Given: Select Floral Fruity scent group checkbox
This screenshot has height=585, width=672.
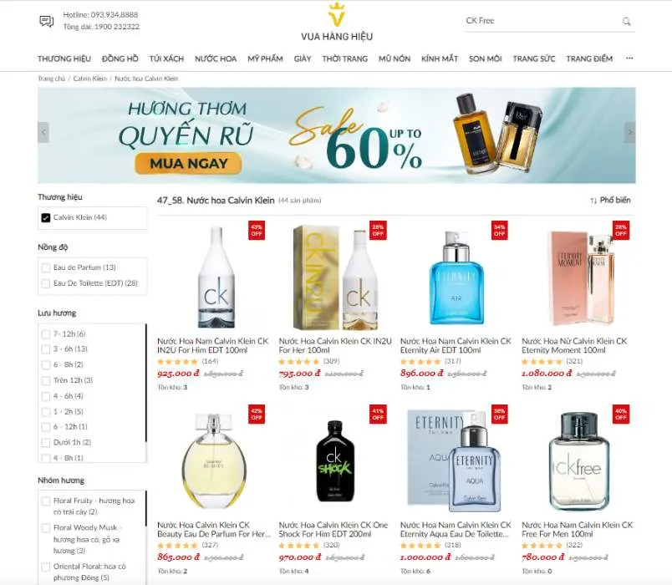Looking at the screenshot, I should (x=46, y=501).
